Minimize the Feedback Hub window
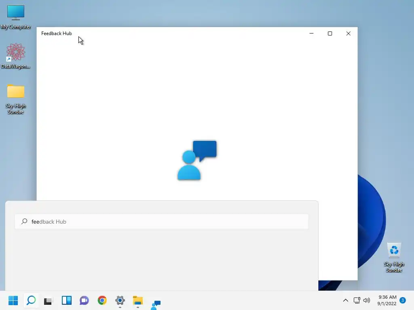 click(x=312, y=34)
